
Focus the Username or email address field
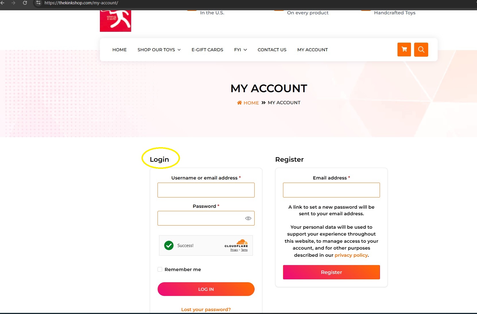tap(206, 190)
